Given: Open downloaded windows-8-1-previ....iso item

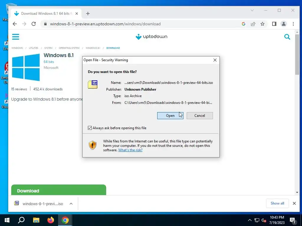Looking at the screenshot, I should coord(39,204).
